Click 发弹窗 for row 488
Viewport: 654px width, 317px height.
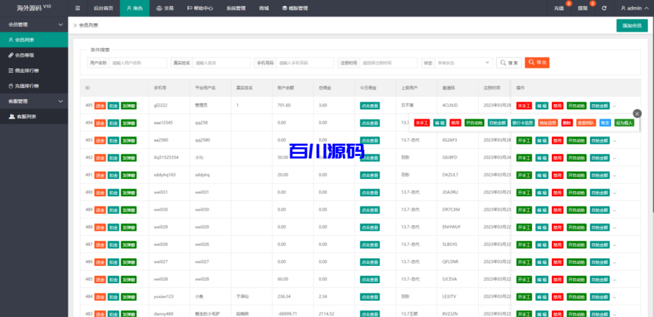(x=129, y=228)
